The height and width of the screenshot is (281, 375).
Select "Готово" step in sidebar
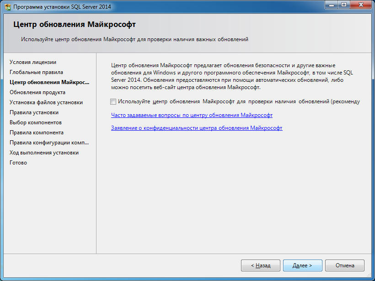18,163
